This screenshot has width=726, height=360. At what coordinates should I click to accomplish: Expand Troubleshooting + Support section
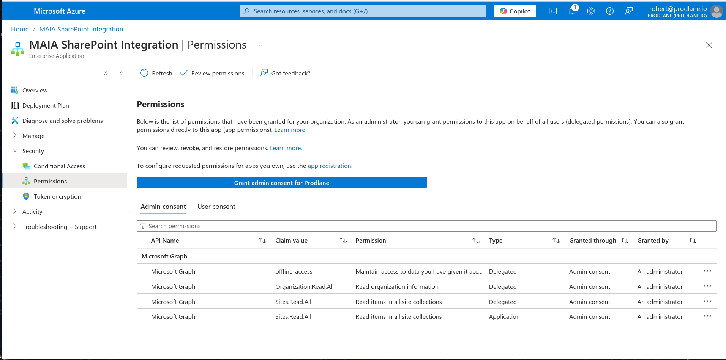point(59,227)
